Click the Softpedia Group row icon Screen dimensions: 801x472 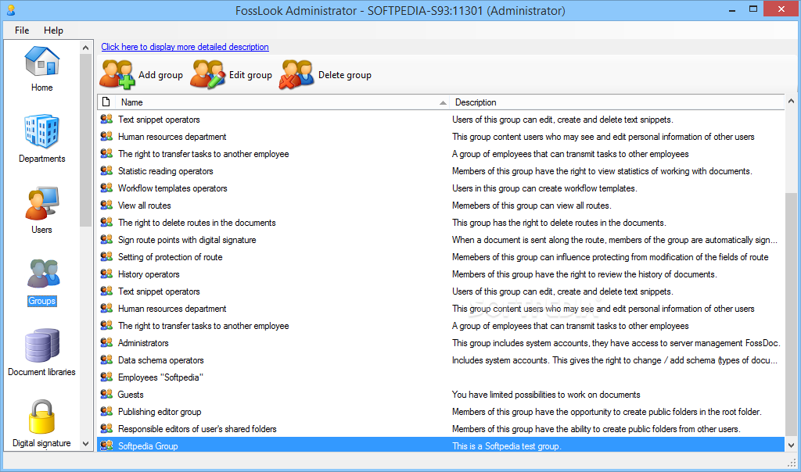[106, 445]
